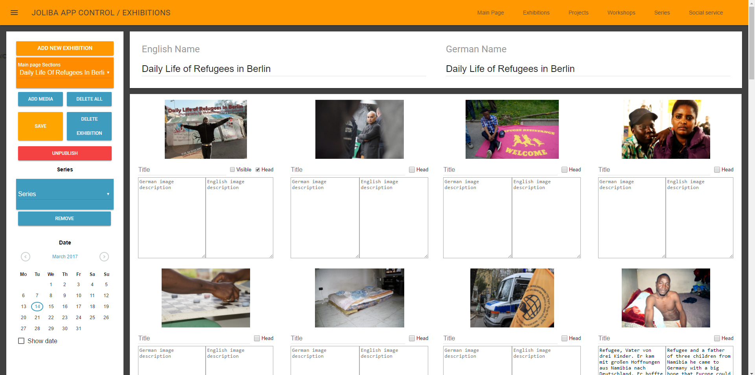Enable the Show date checkbox

(21, 341)
